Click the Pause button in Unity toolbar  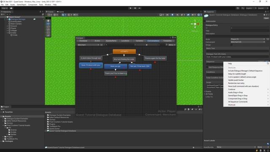click(x=135, y=8)
